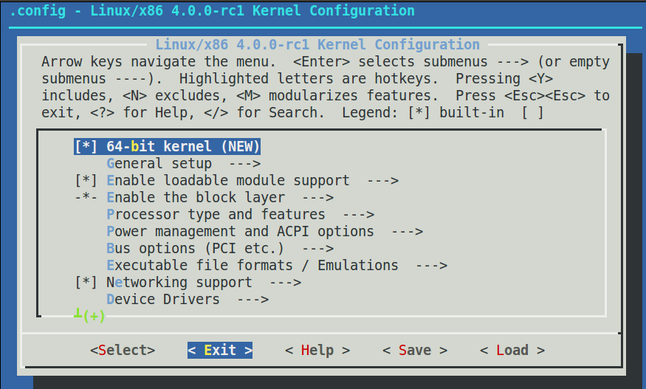
Task: Click the arrow after General setup
Action: (x=244, y=163)
